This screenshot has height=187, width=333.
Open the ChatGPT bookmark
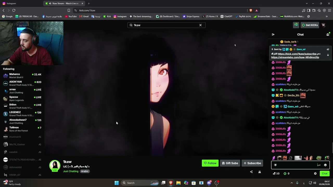click(226, 16)
